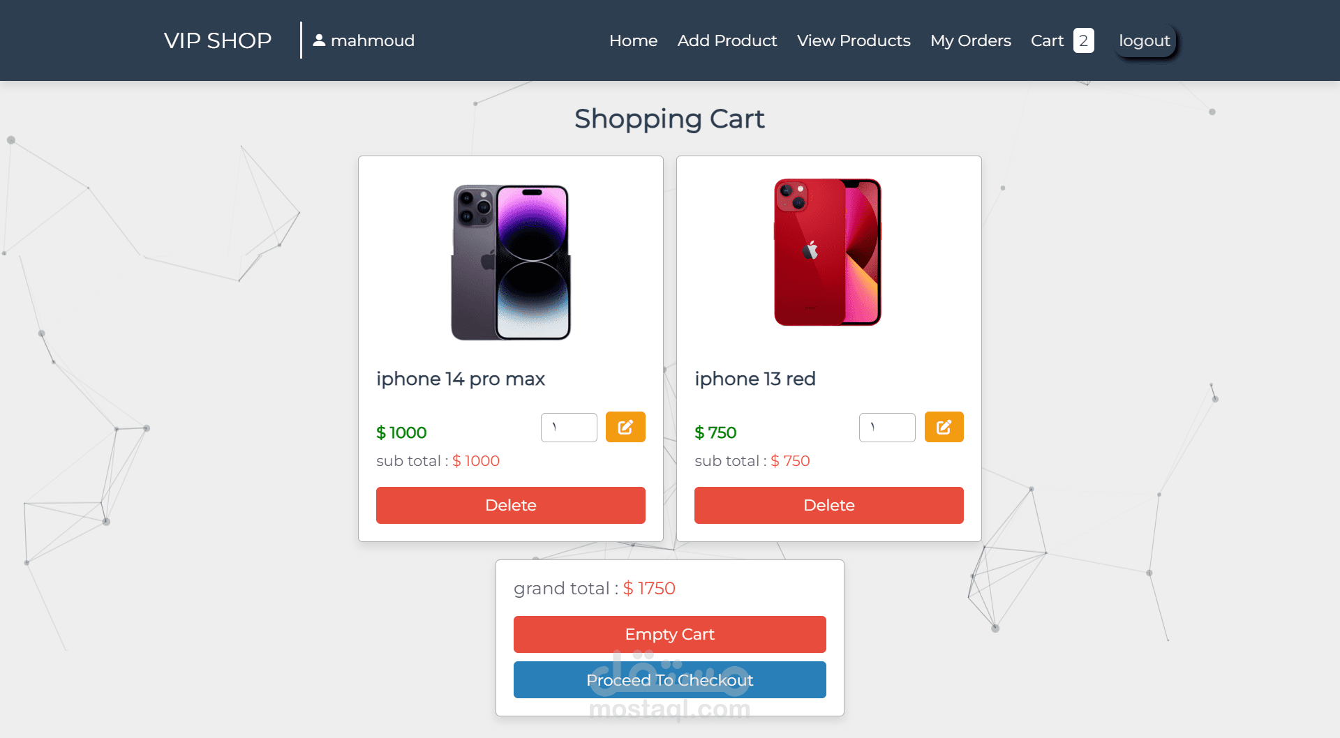Click the edit icon for iphone 13 red

[x=944, y=427]
